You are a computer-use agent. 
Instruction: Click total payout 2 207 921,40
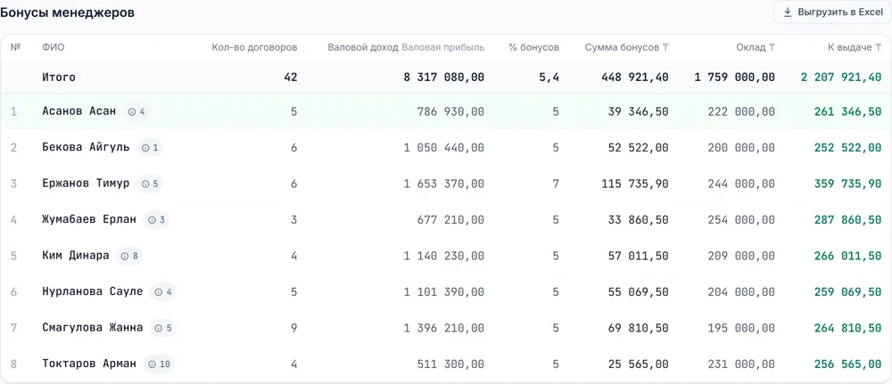point(841,78)
